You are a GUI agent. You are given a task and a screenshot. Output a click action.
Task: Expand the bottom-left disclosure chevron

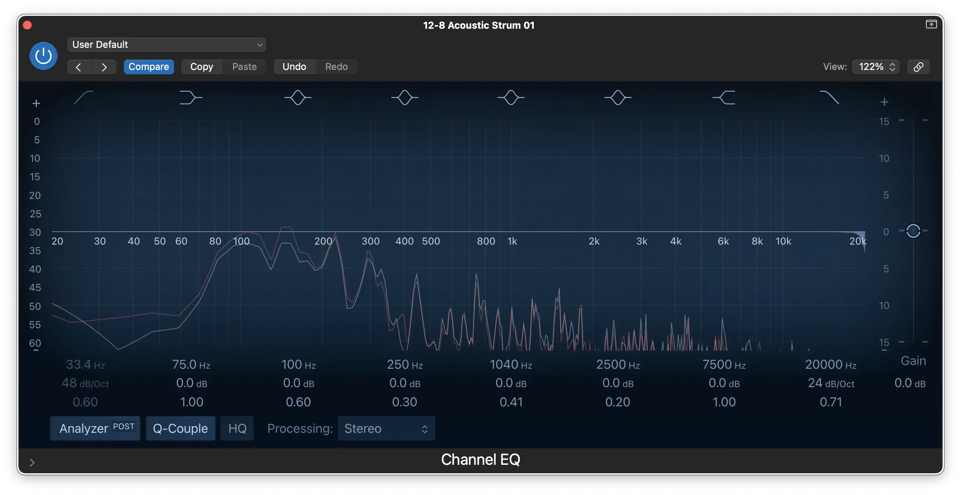point(32,463)
